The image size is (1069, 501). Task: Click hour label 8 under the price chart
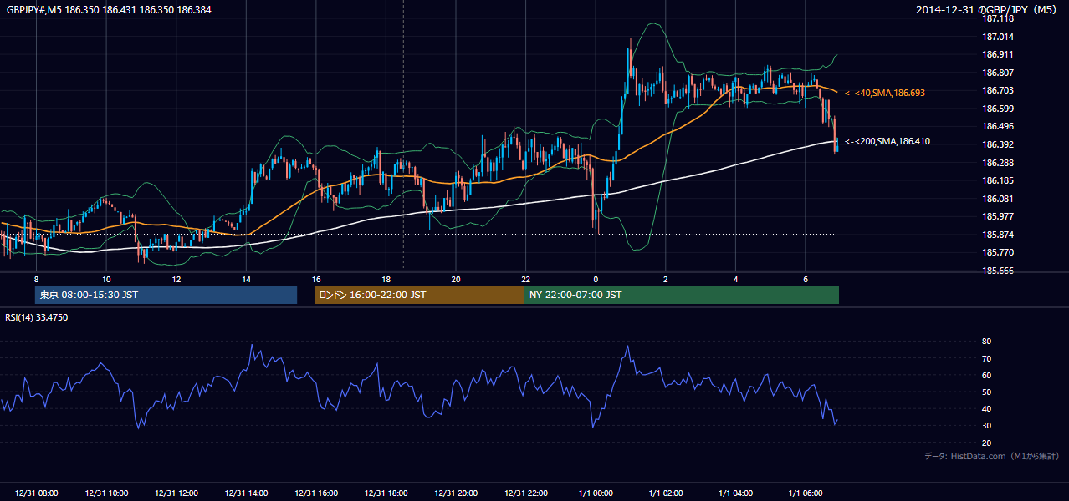coord(36,279)
